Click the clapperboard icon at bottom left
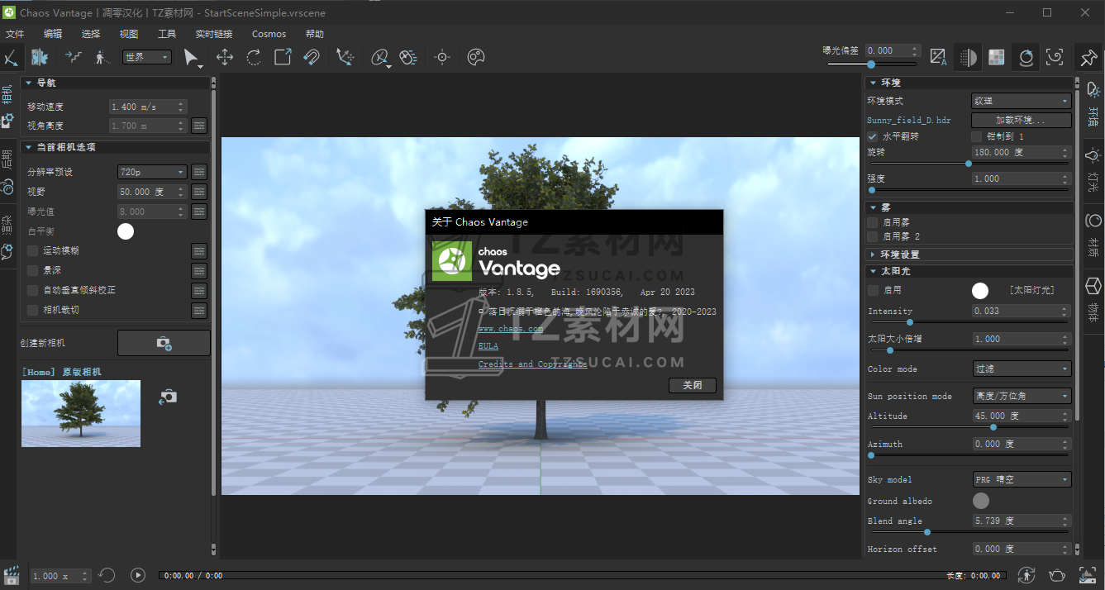Viewport: 1105px width, 590px height. tap(12, 575)
